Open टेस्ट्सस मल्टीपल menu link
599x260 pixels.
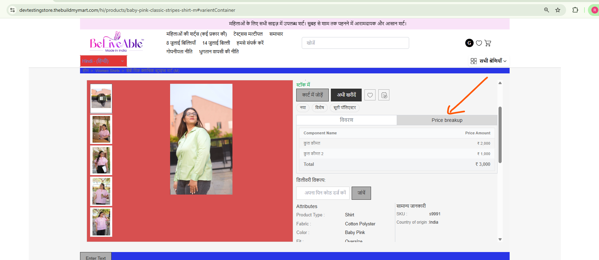pos(248,34)
